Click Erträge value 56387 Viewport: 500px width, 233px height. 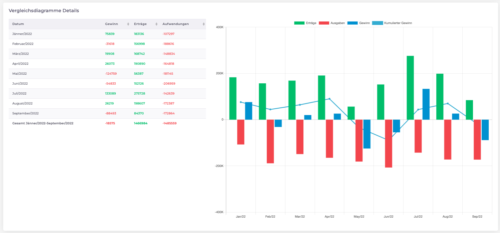click(x=139, y=73)
